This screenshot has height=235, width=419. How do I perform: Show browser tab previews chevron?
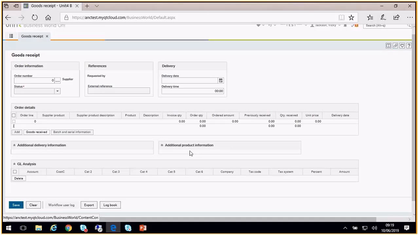click(97, 6)
